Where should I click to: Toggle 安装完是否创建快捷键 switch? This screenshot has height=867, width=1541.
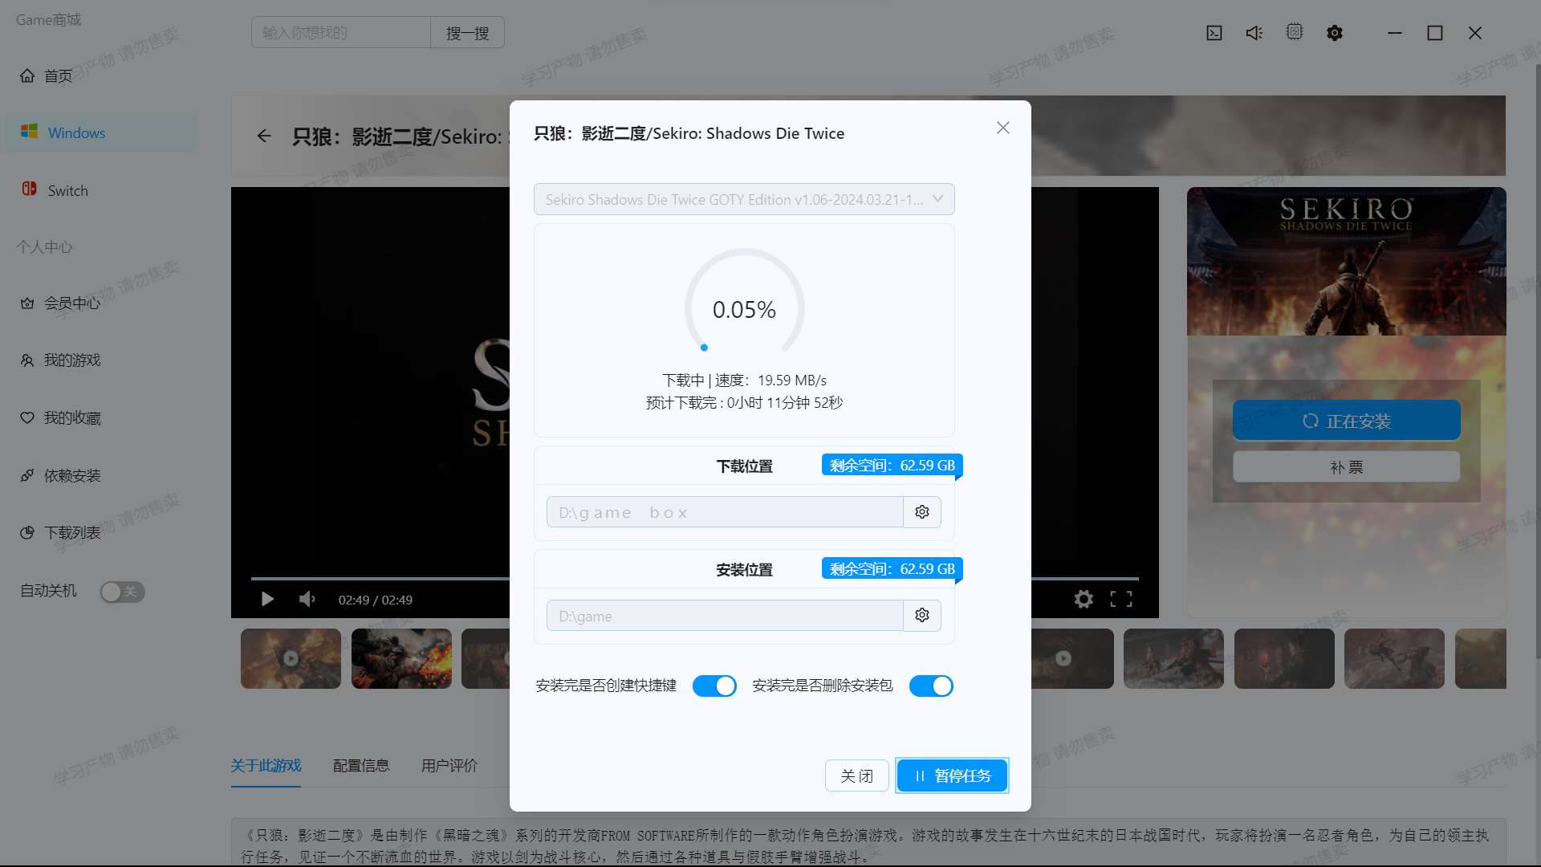tap(714, 686)
